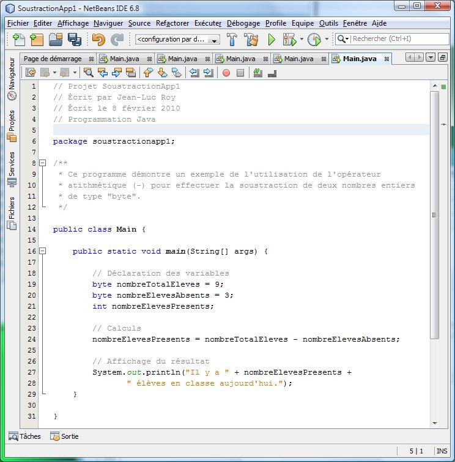Debug the main project

[289, 40]
